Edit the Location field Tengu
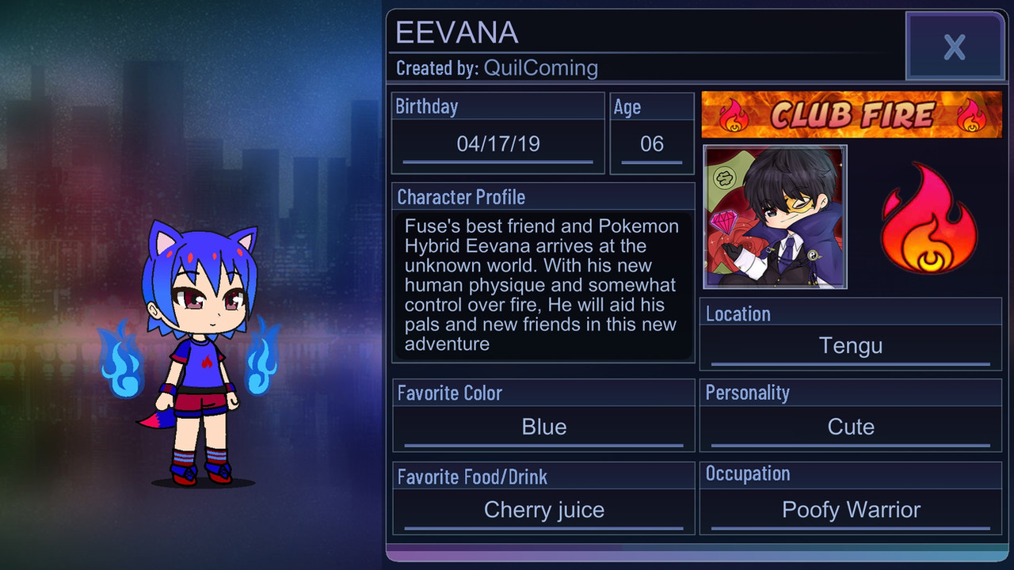 [851, 346]
